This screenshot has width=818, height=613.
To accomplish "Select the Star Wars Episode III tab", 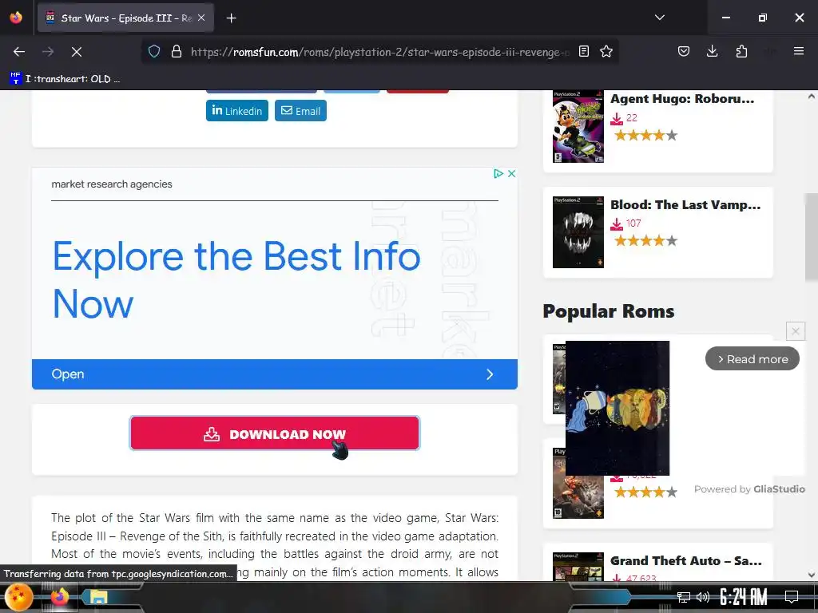I will click(125, 18).
